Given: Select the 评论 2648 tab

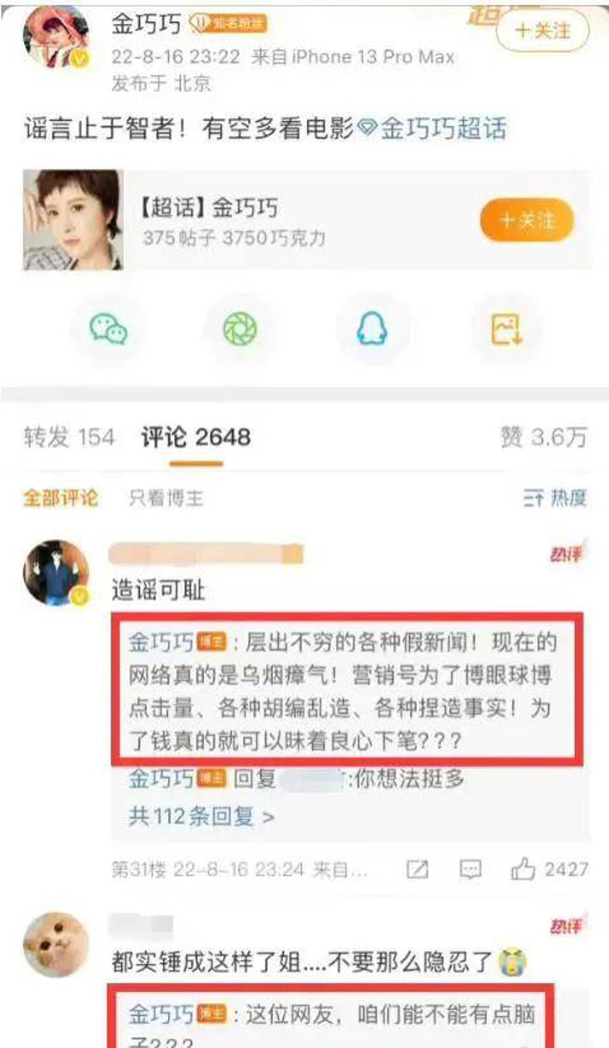Looking at the screenshot, I should point(196,437).
